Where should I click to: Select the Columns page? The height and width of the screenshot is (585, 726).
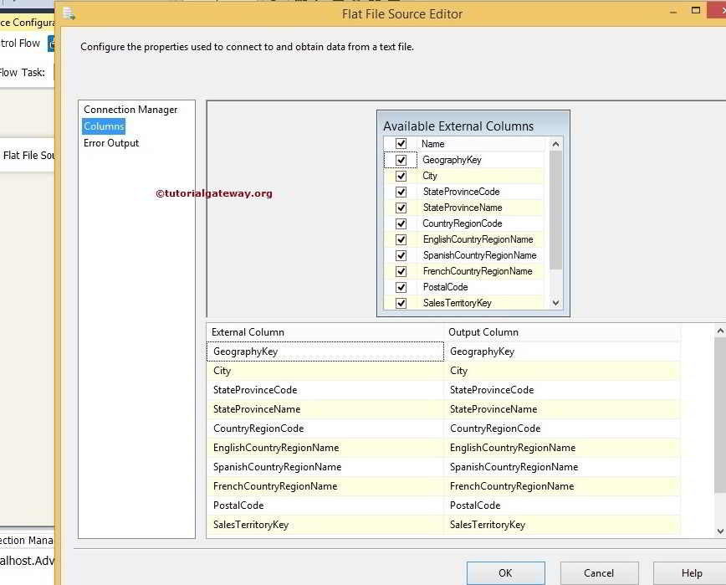104,126
